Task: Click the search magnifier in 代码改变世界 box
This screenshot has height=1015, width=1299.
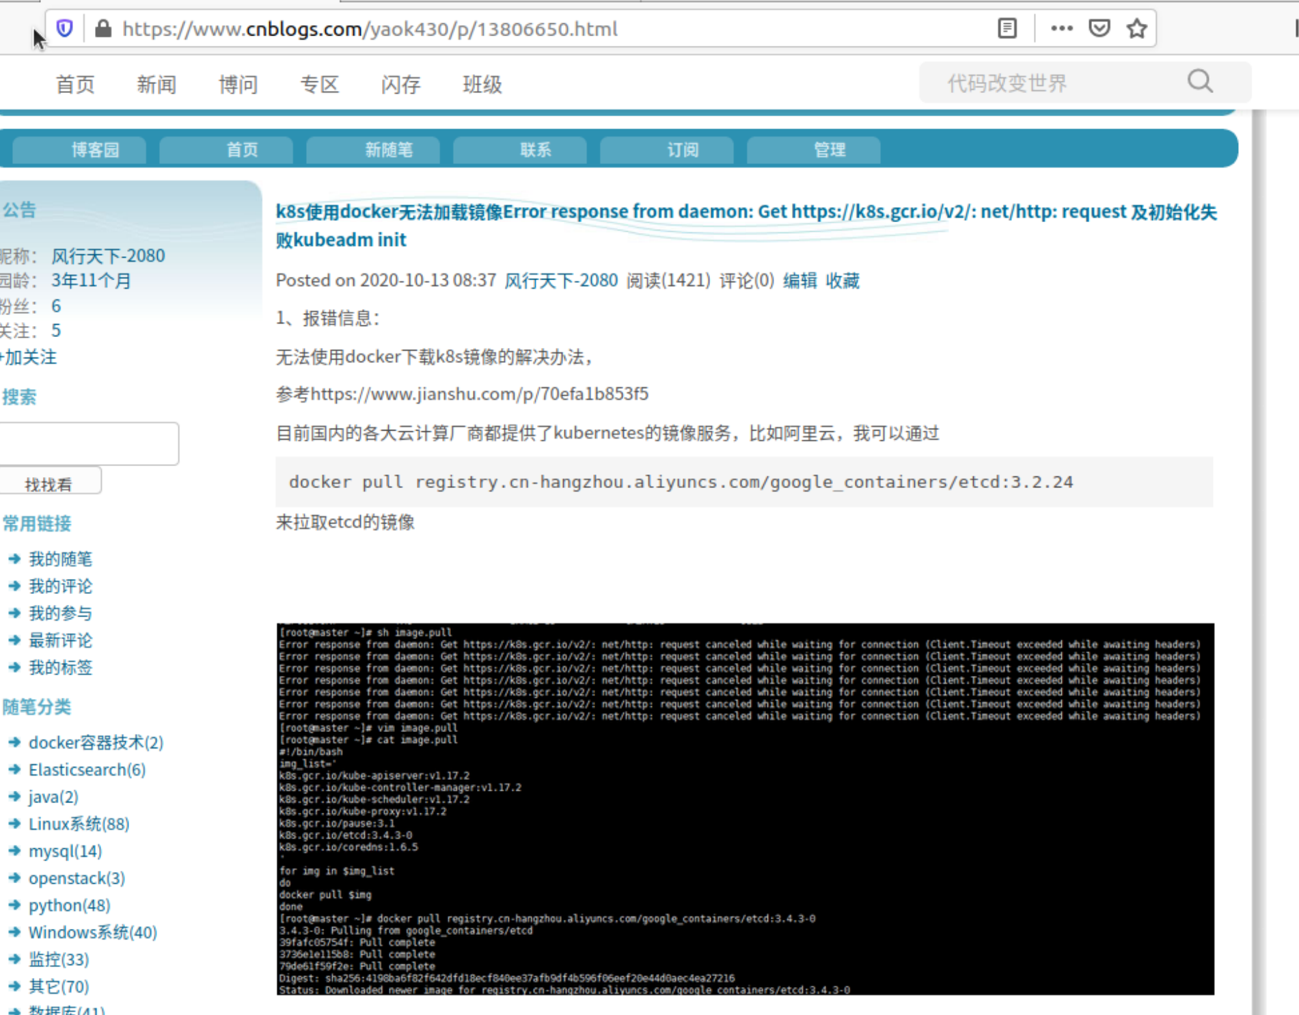Action: pyautogui.click(x=1200, y=81)
